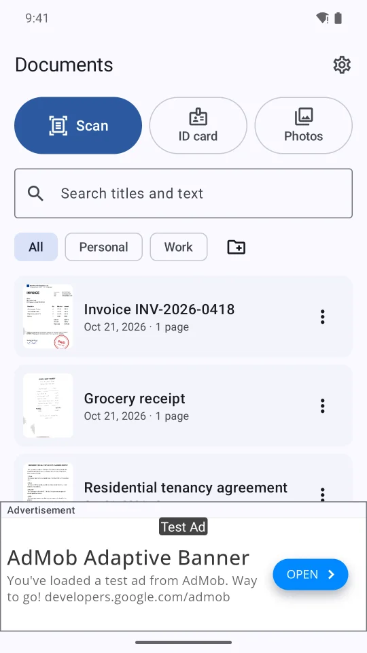Open Invoice INV-2026-0418 document
The height and width of the screenshot is (653, 367).
point(183,316)
